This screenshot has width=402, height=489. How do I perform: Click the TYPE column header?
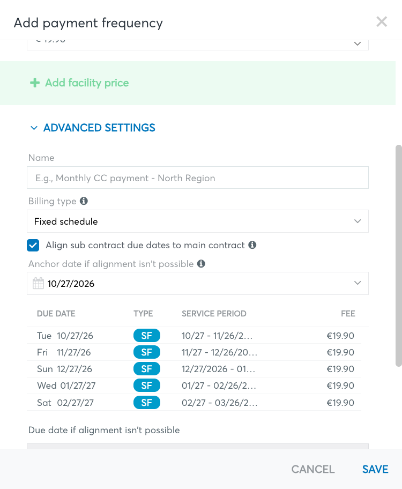[143, 314]
